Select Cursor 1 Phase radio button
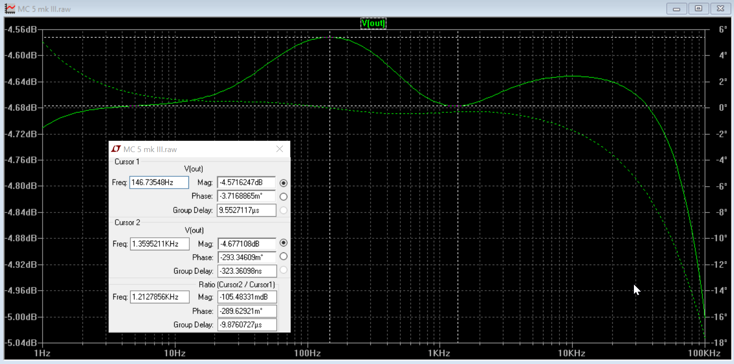This screenshot has height=364, width=734. pyautogui.click(x=283, y=196)
